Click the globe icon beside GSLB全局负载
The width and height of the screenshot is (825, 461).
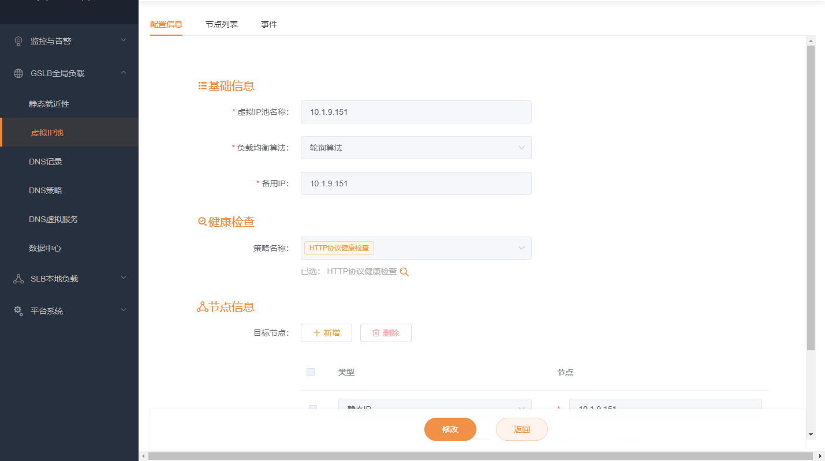point(18,73)
